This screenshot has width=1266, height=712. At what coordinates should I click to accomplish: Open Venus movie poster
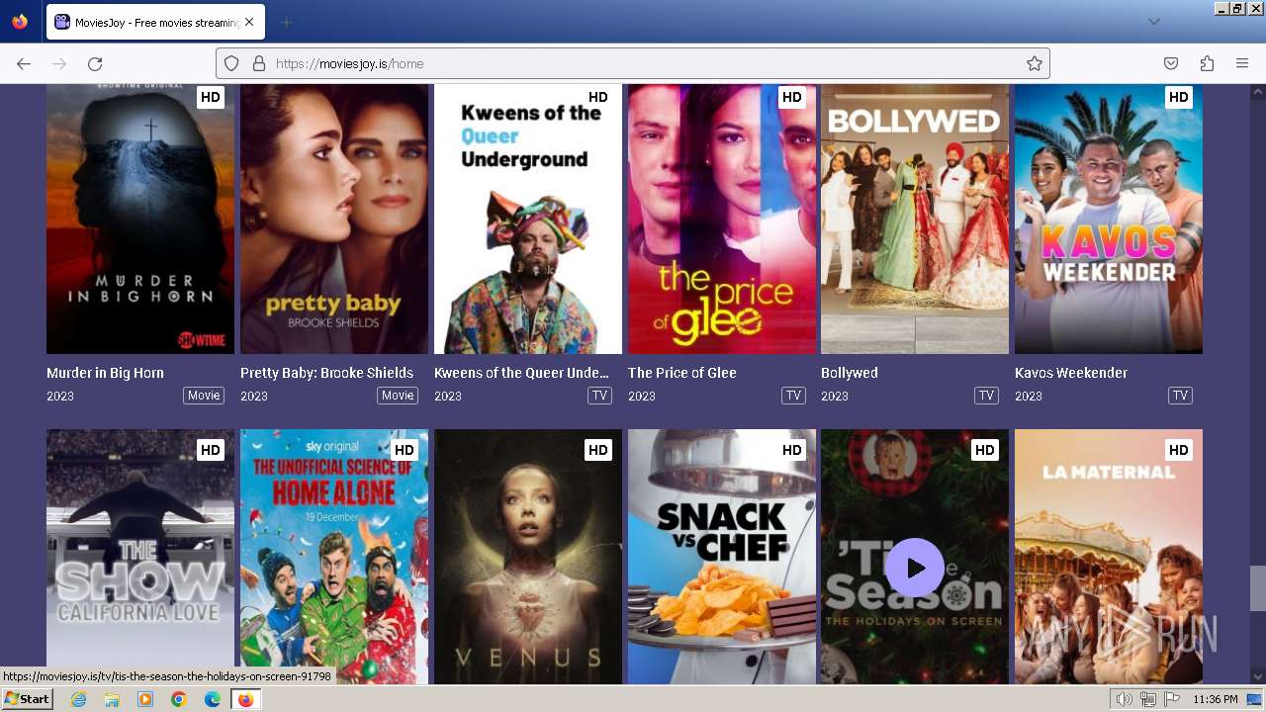528,557
